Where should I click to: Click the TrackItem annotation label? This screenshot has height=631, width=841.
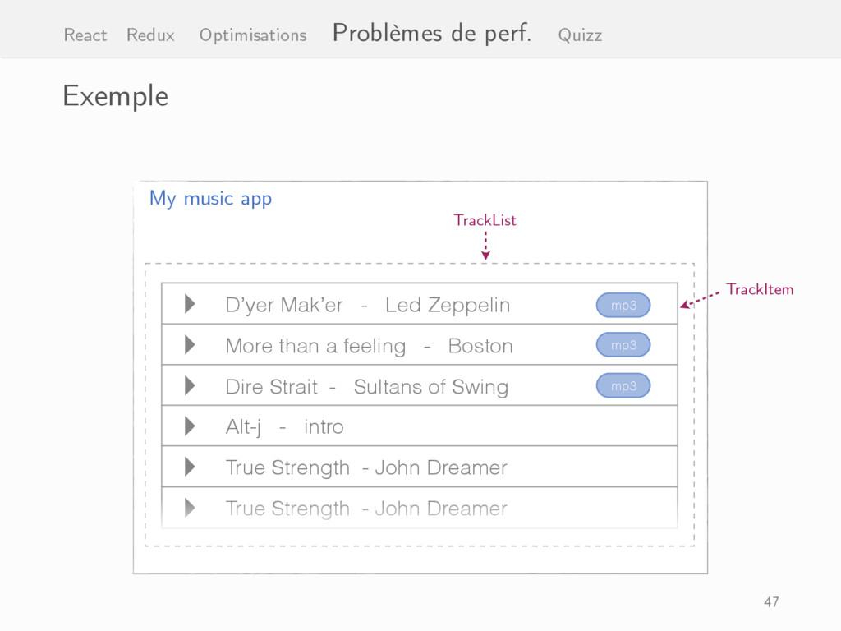[x=760, y=289]
